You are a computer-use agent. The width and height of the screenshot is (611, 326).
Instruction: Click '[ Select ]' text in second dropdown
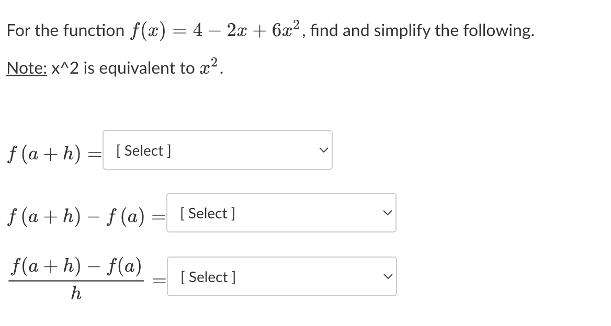click(x=207, y=213)
